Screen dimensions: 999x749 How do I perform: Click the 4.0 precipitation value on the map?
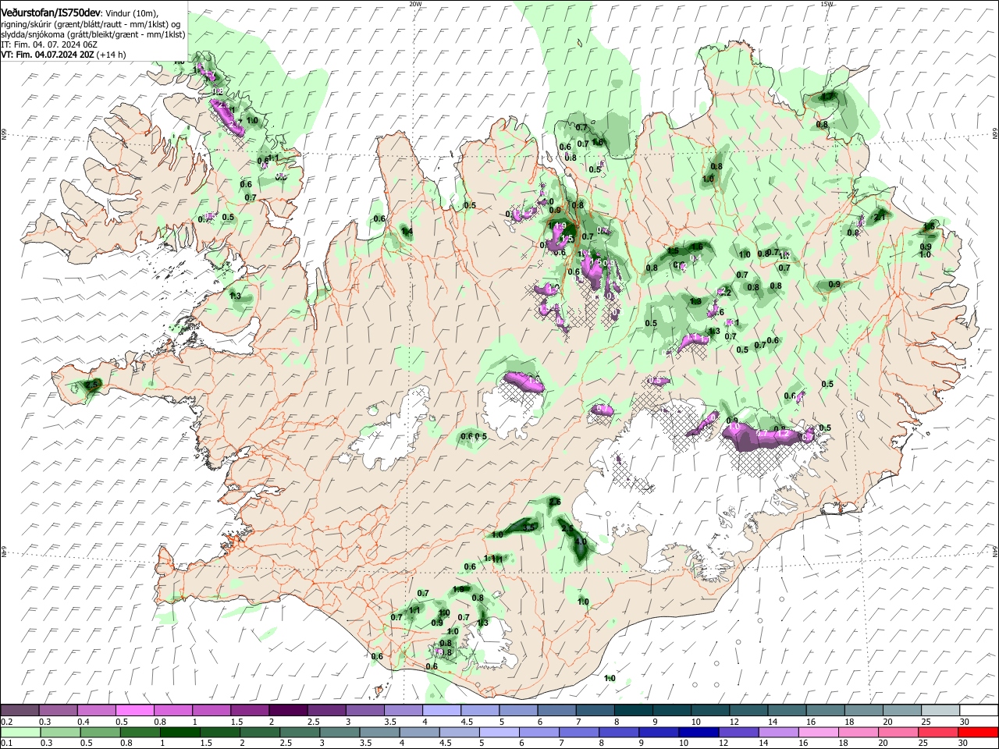[581, 541]
